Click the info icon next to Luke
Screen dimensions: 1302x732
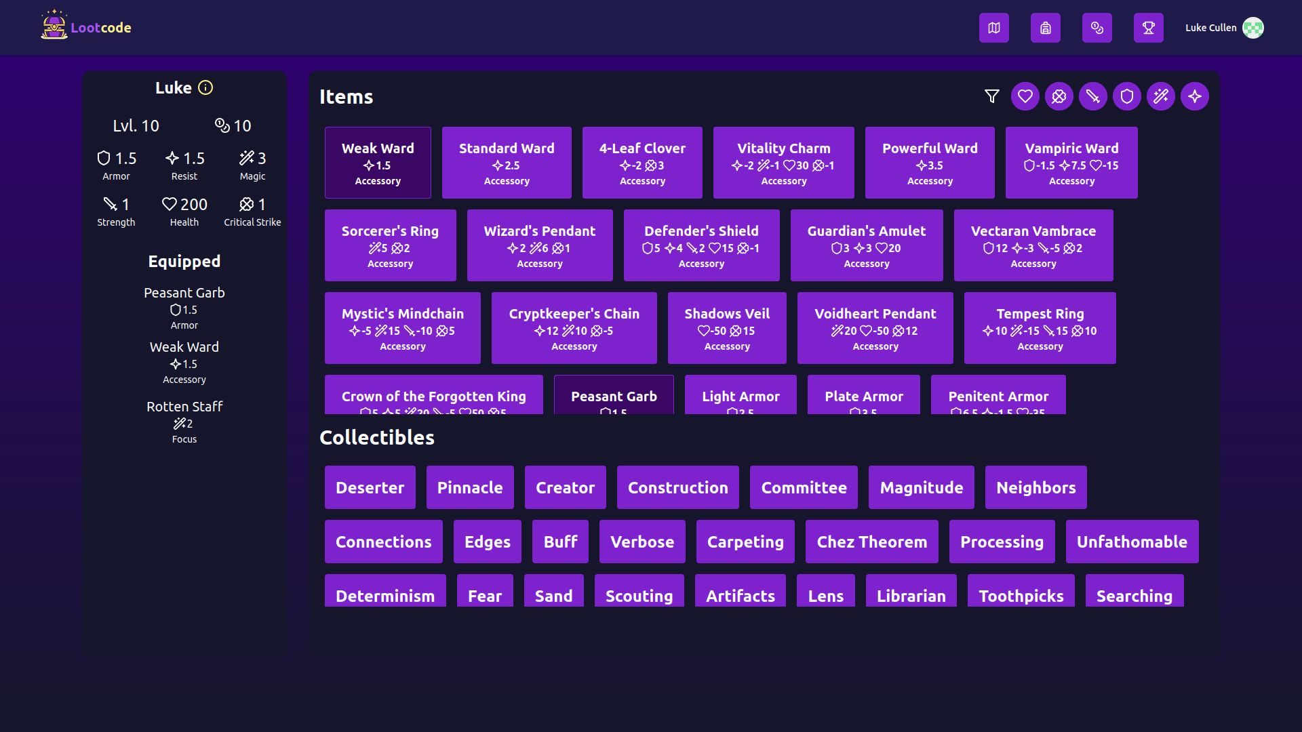[205, 87]
